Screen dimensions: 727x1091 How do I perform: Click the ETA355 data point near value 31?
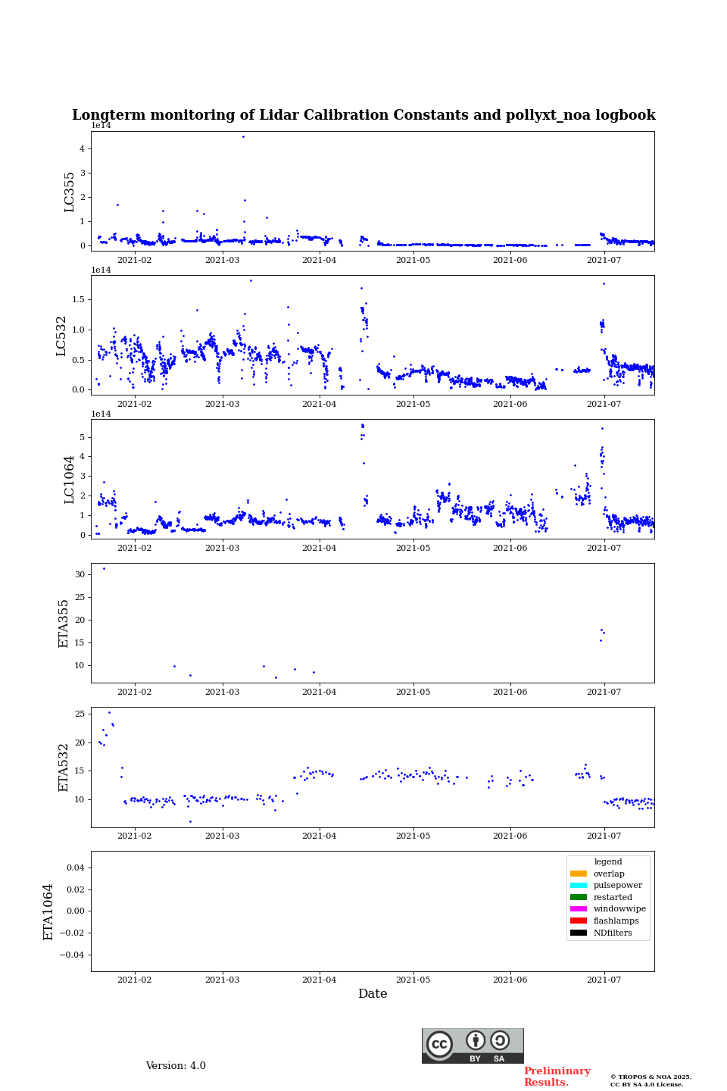tap(104, 568)
